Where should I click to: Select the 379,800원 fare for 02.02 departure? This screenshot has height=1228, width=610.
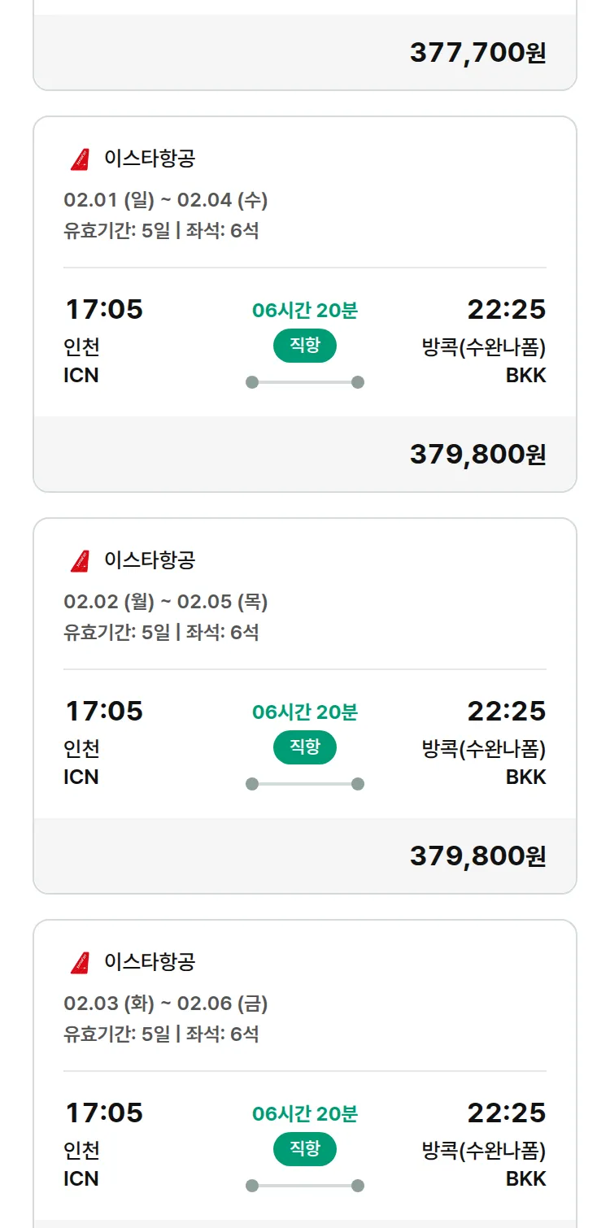(477, 856)
